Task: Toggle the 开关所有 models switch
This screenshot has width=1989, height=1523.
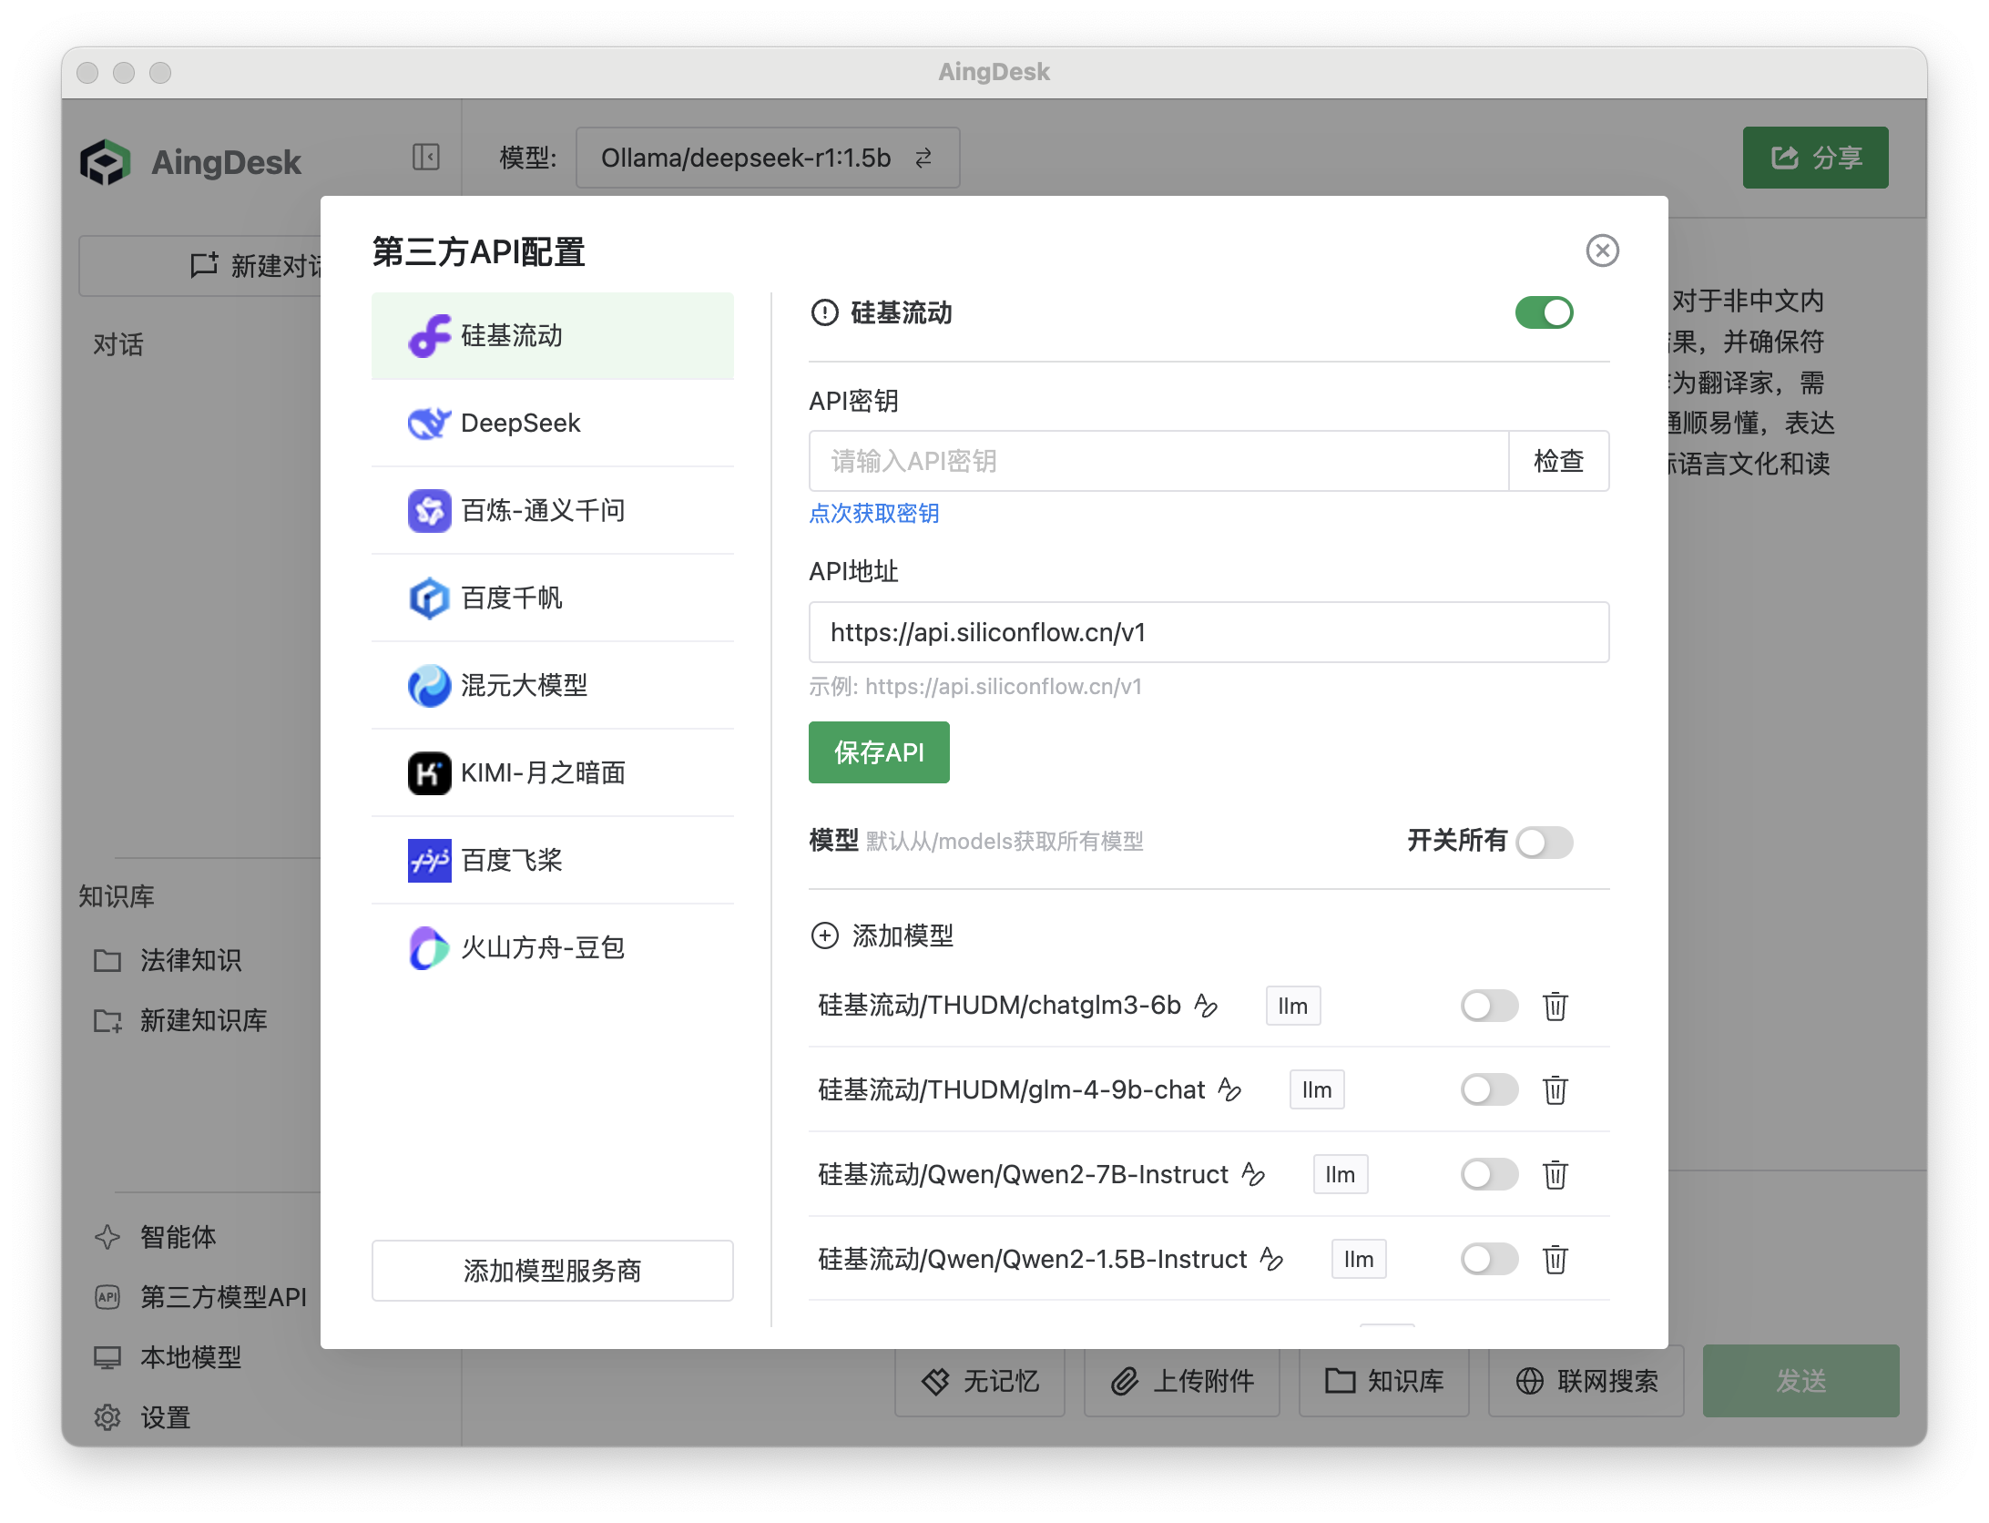Action: tap(1544, 842)
